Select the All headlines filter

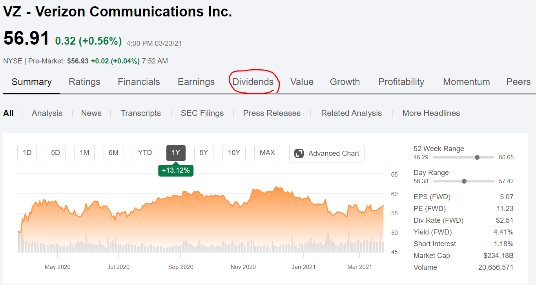click(x=8, y=113)
